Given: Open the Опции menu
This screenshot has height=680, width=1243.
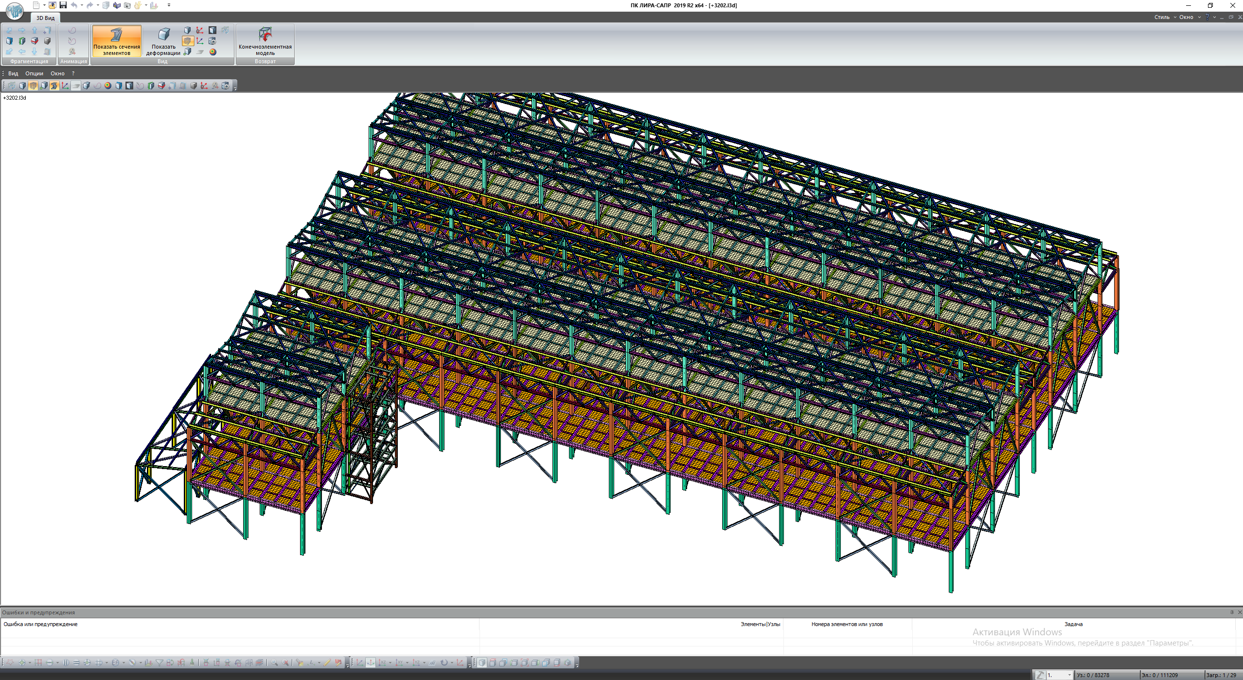Looking at the screenshot, I should tap(34, 73).
